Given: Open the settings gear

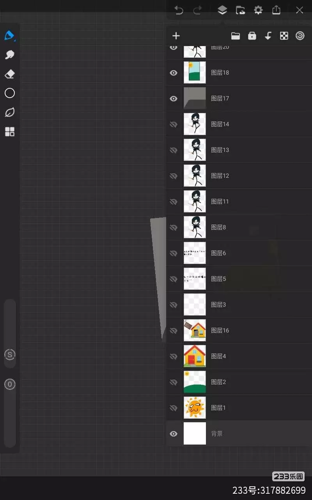Looking at the screenshot, I should (258, 10).
